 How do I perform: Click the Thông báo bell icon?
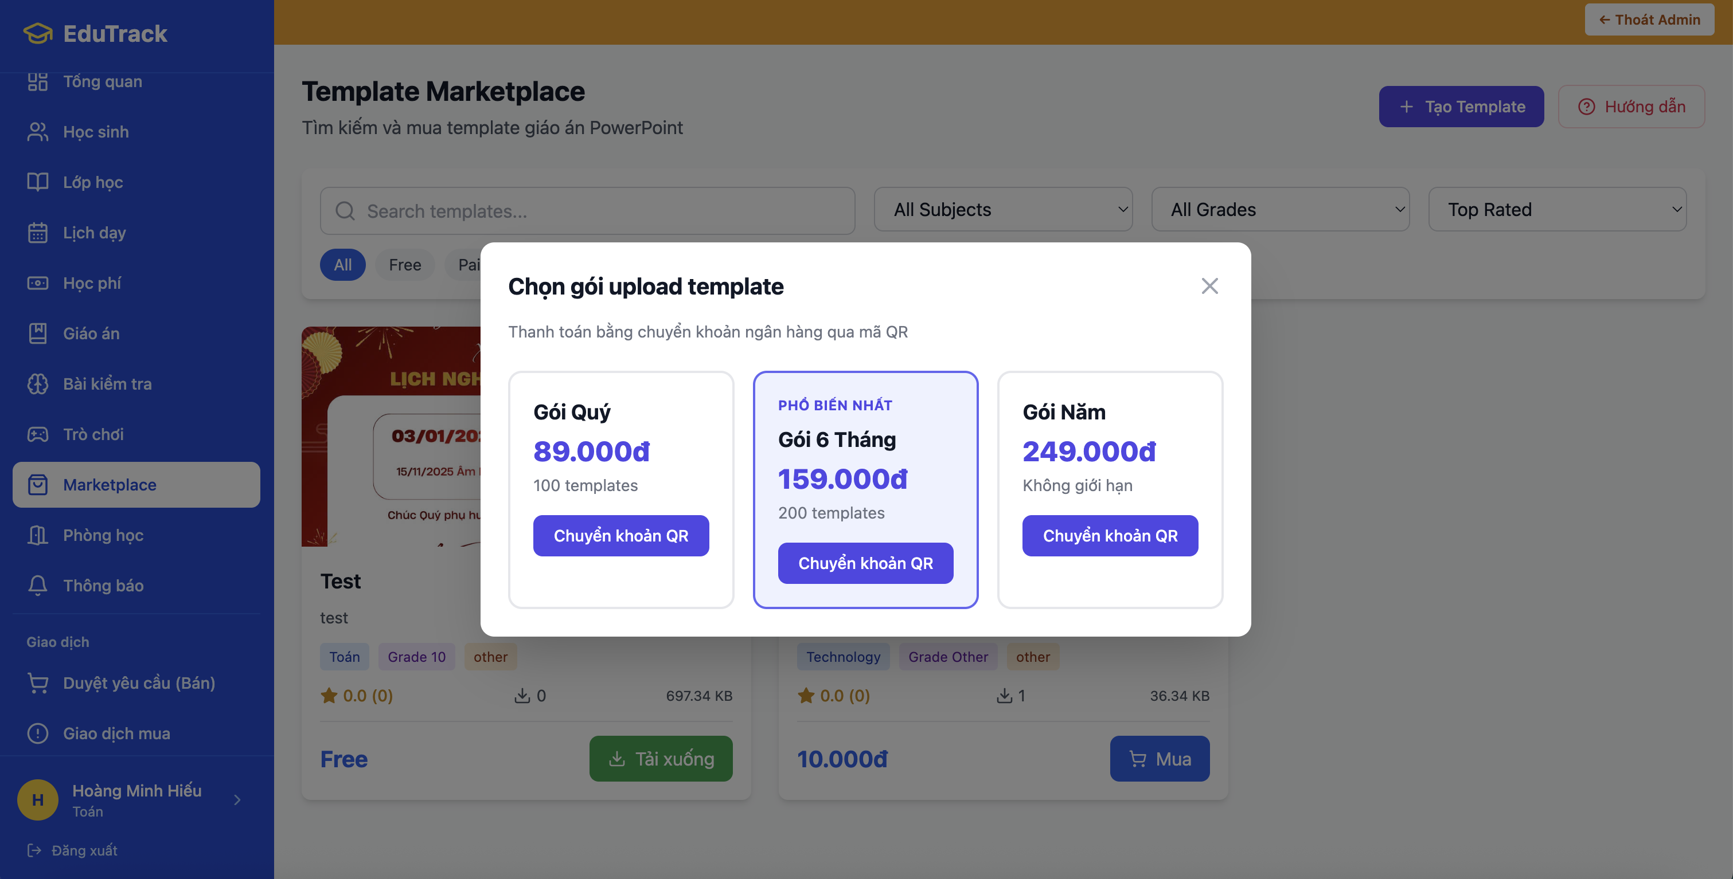point(38,585)
